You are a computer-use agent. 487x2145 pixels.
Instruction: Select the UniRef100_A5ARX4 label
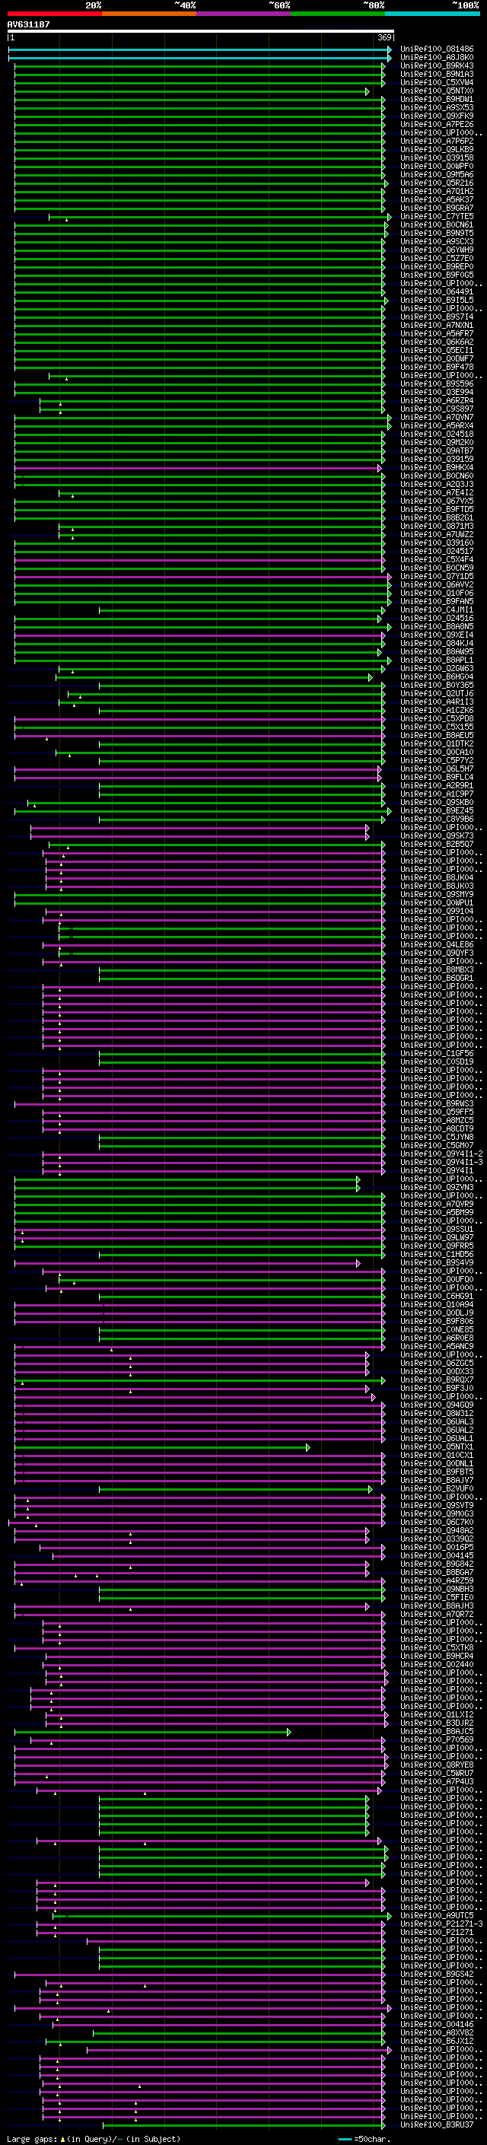[x=437, y=425]
